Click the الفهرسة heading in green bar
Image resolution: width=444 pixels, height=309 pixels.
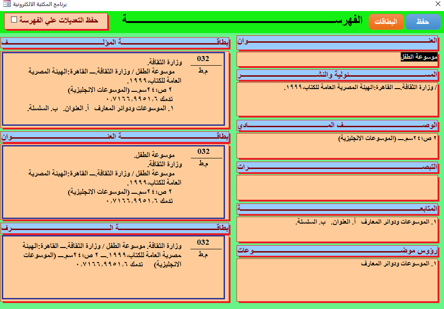pyautogui.click(x=242, y=20)
